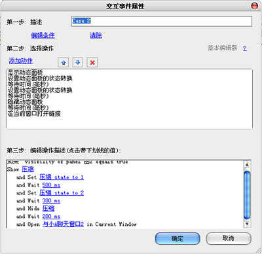
Task: Edit the 压缩 state to 2 value
Action: coord(62,193)
